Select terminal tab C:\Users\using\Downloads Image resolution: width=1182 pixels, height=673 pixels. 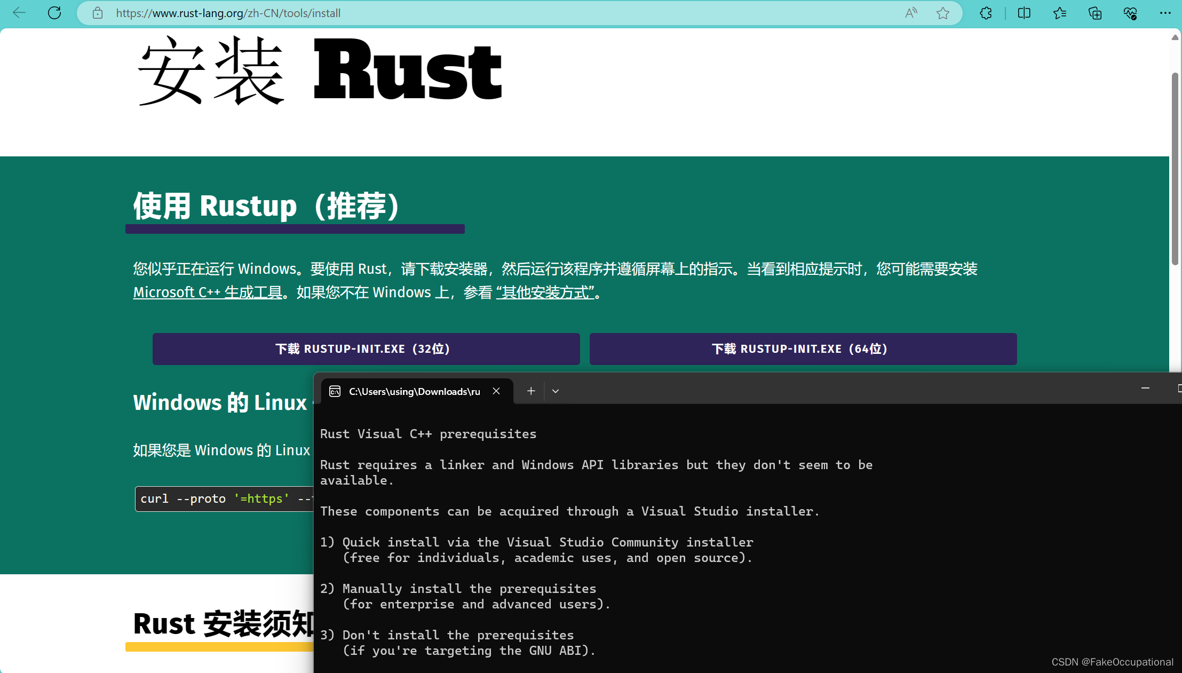[414, 392]
